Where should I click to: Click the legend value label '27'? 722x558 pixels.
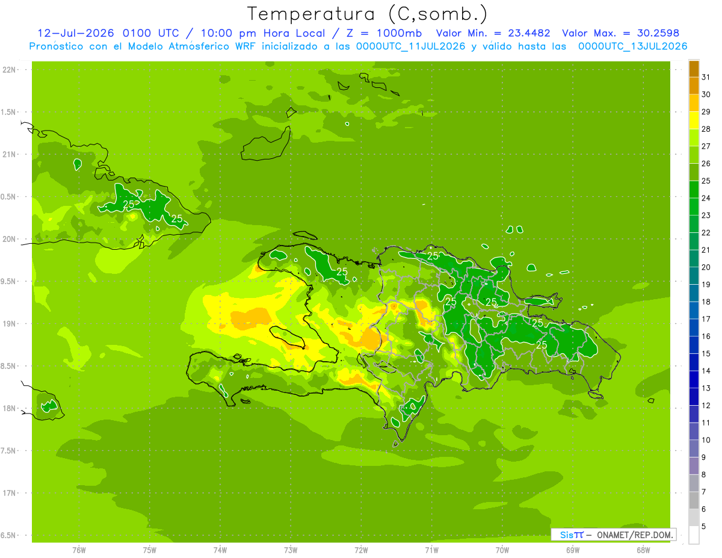(x=706, y=146)
